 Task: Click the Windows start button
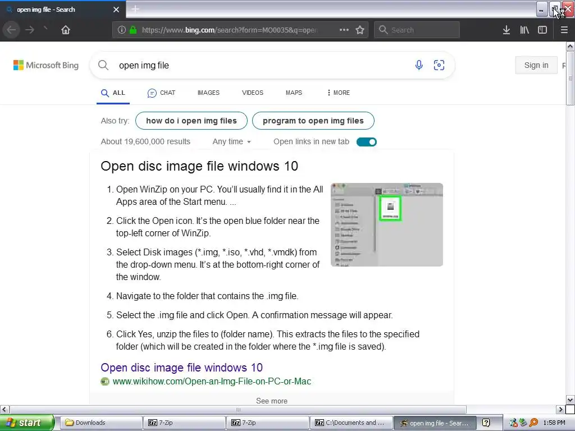[x=27, y=423]
